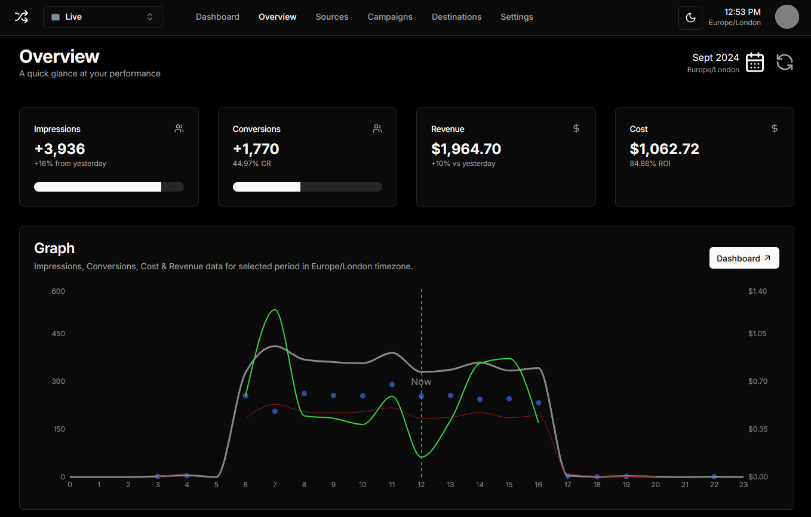Click the +10% vs yesterday text
811x517 pixels.
[463, 164]
